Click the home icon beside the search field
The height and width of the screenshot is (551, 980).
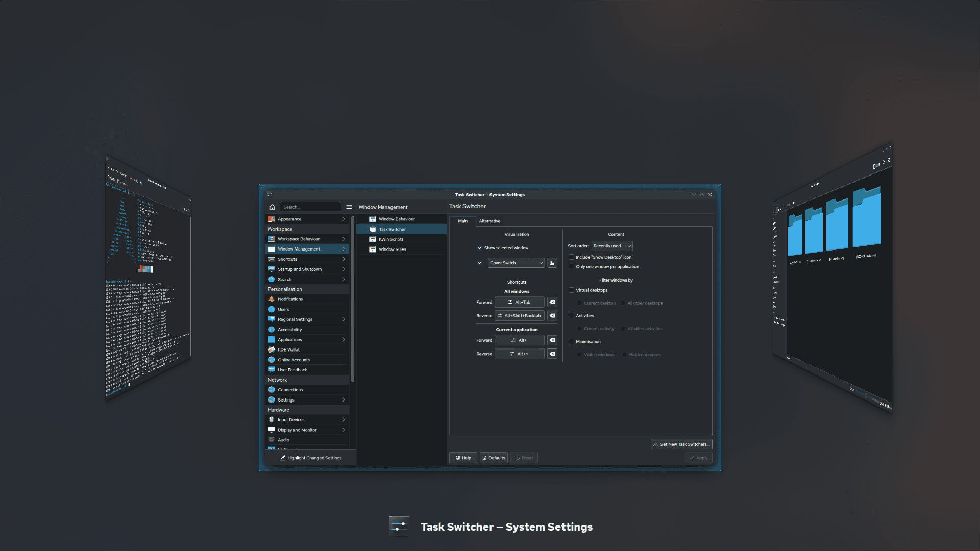[272, 207]
